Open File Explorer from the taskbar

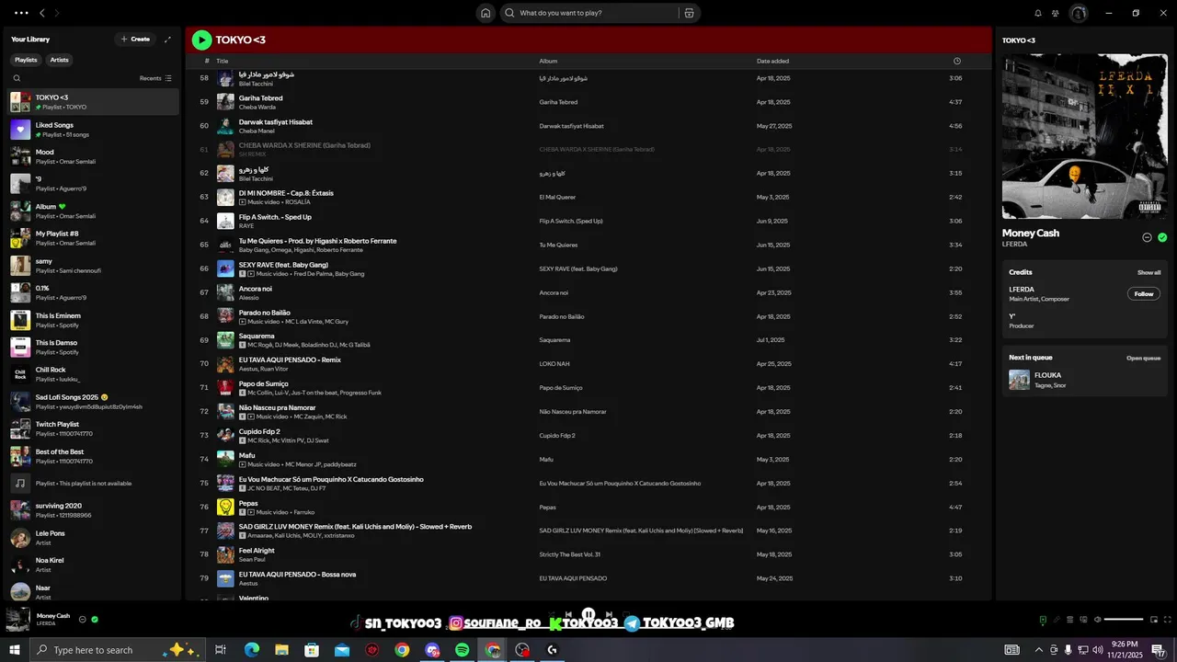tap(281, 650)
